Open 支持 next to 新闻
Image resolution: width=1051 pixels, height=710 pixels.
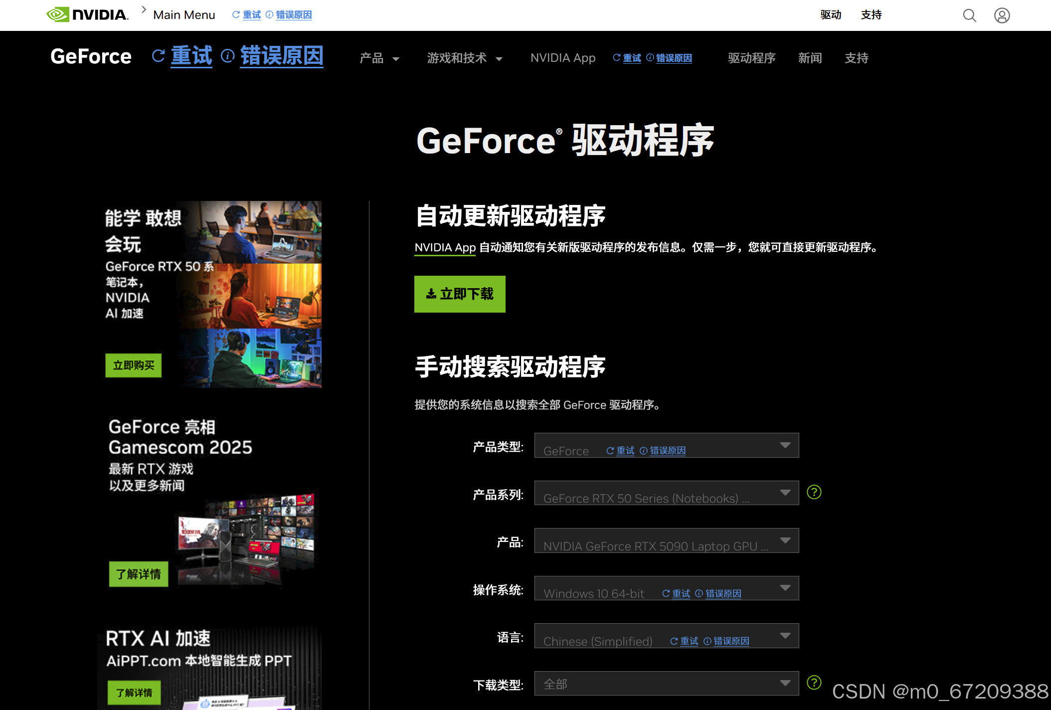(857, 58)
